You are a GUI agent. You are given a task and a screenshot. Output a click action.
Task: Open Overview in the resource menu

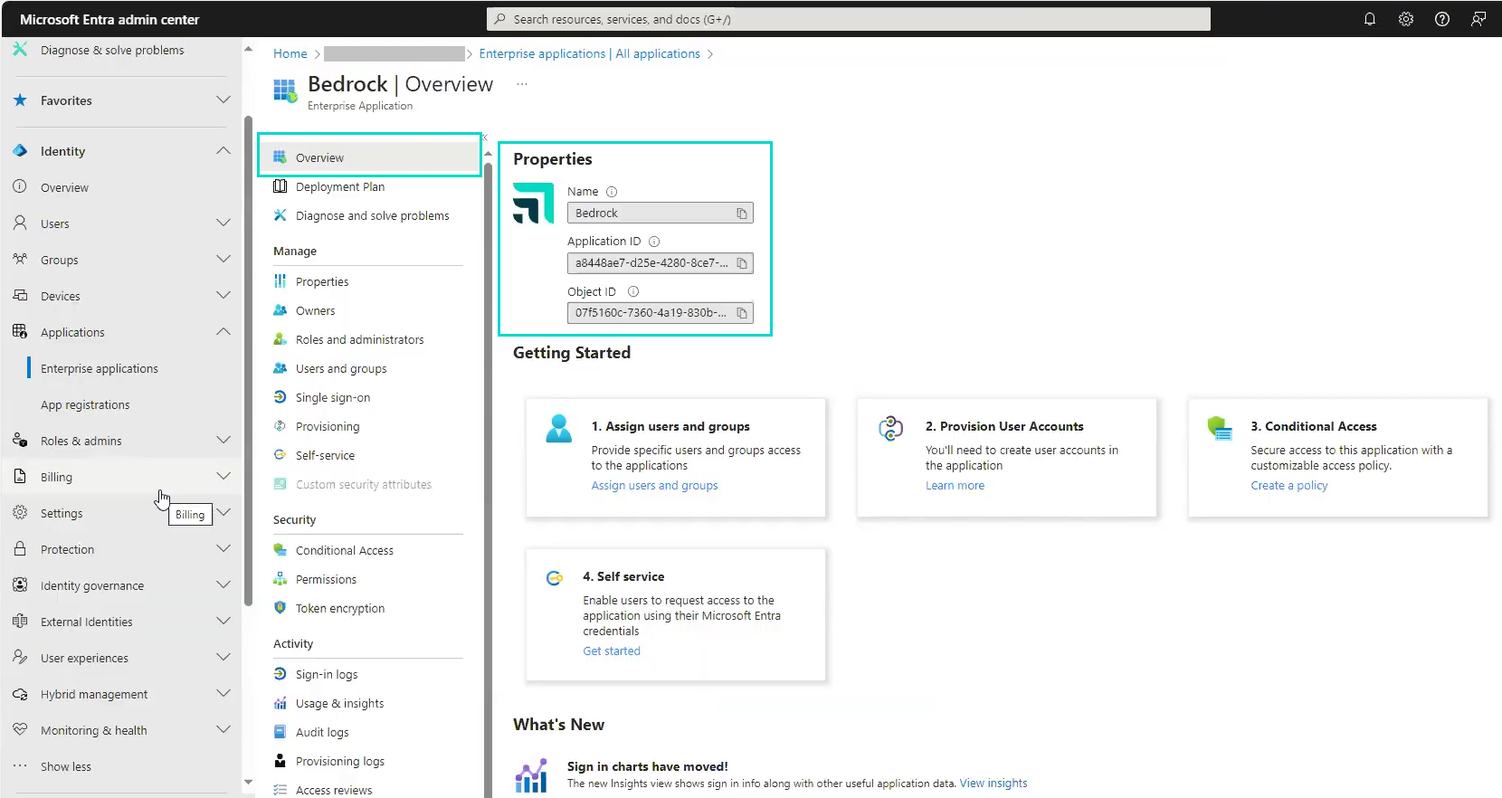tap(369, 157)
